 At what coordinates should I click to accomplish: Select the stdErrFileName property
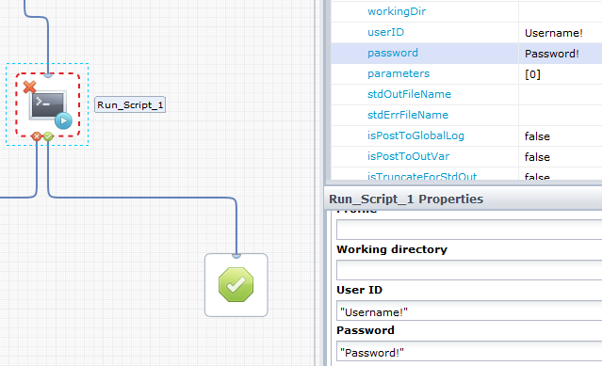coord(408,115)
